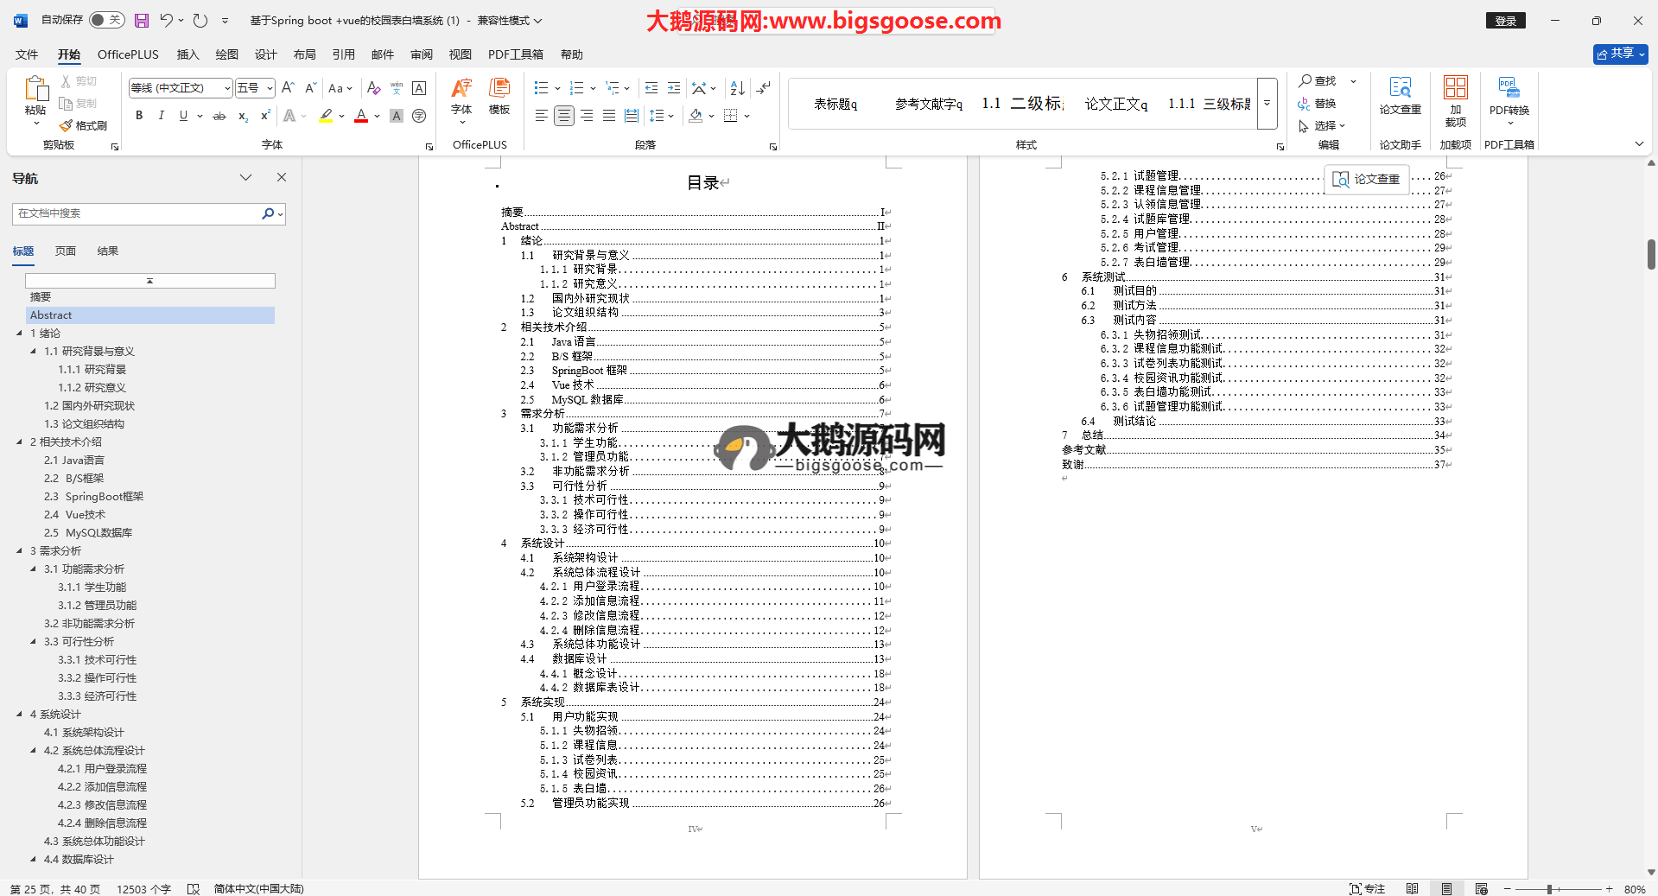Toggle the 自动保存 autosave switch

106,20
